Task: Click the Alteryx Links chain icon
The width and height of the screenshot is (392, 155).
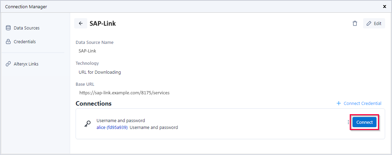Action: coord(8,64)
